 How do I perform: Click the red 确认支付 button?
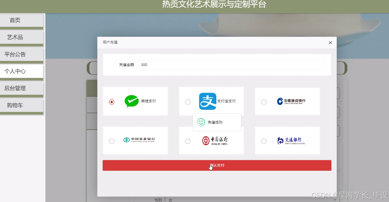pos(217,165)
